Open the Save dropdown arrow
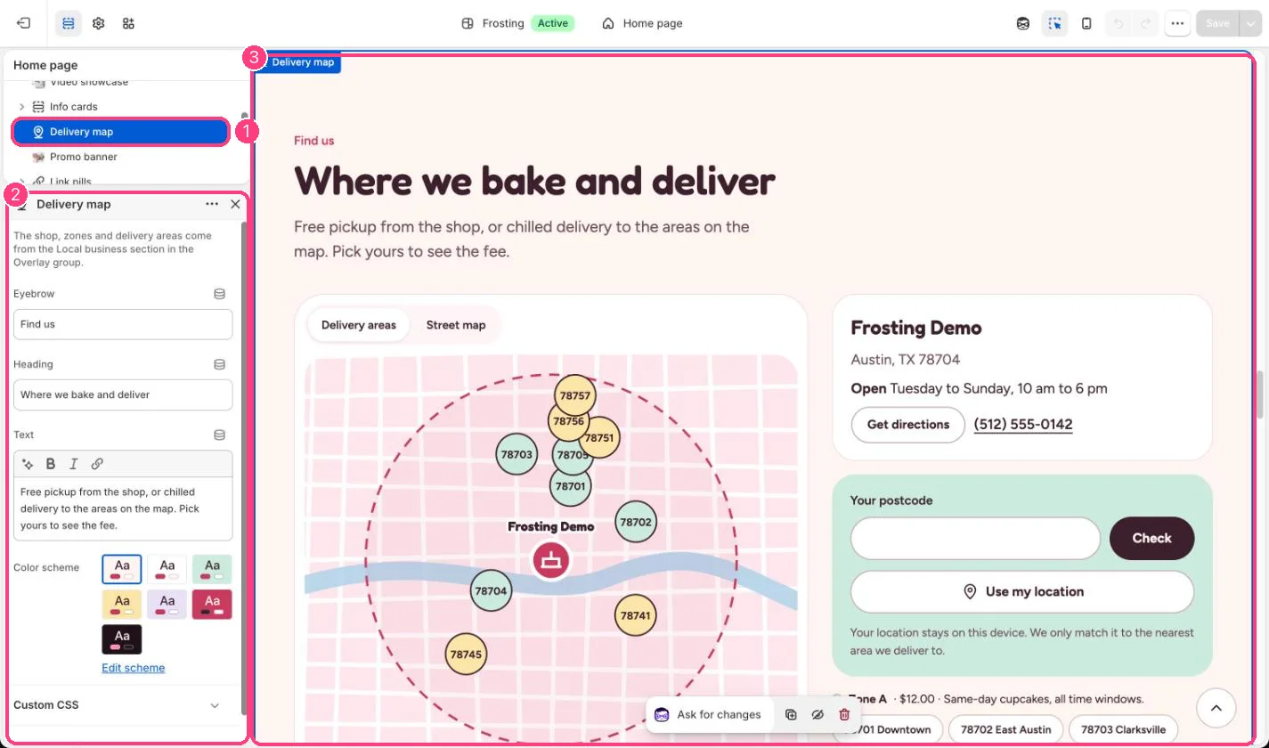 (x=1249, y=23)
